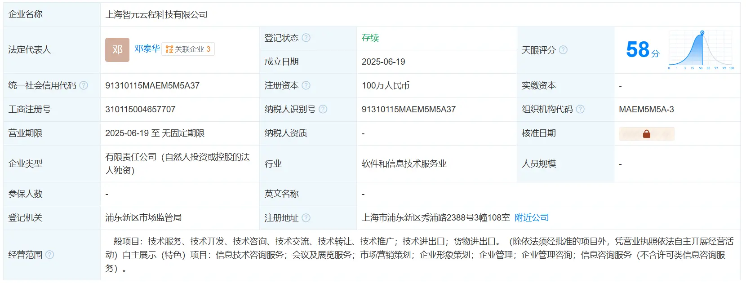Click the 企业名称 label
The height and width of the screenshot is (283, 746).
(x=25, y=14)
